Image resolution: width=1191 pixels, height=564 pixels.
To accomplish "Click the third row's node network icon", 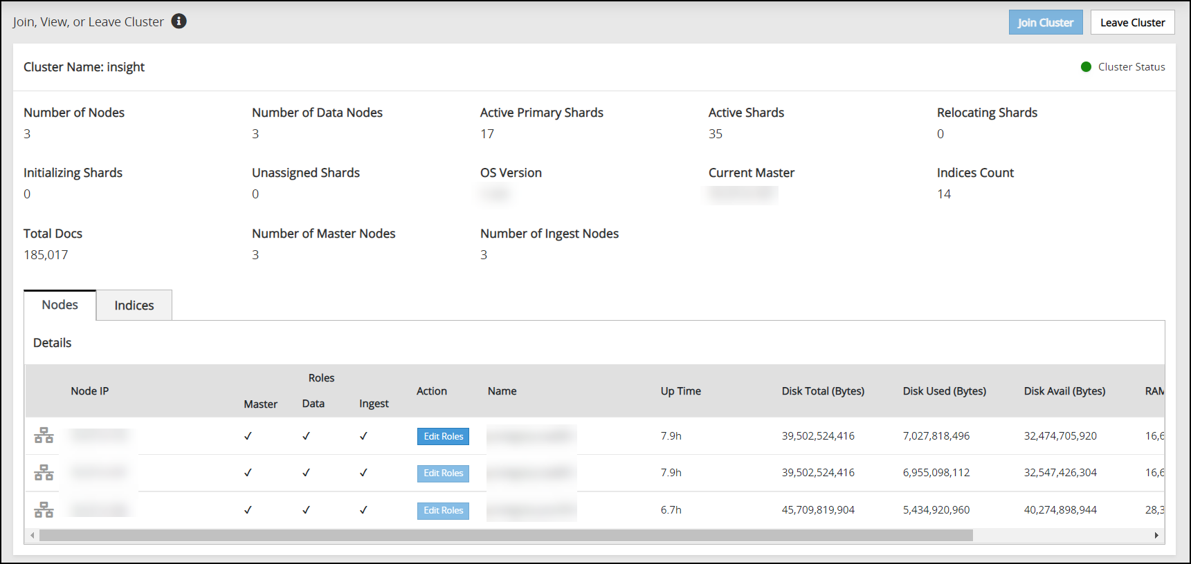I will 44,510.
